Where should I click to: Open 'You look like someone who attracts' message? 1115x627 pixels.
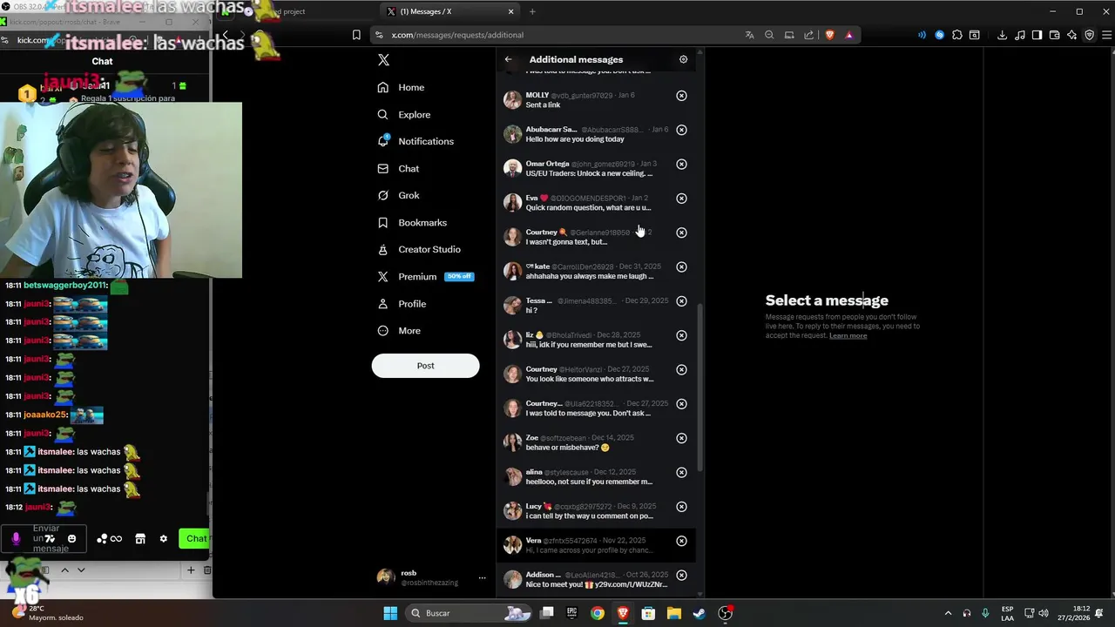(596, 374)
